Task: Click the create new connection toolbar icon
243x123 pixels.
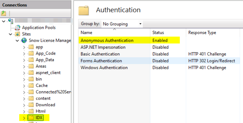Action: (4, 13)
